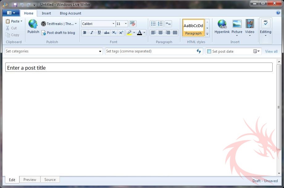This screenshot has height=188, width=284.
Task: Open the text highlight color picker
Action: point(134,33)
